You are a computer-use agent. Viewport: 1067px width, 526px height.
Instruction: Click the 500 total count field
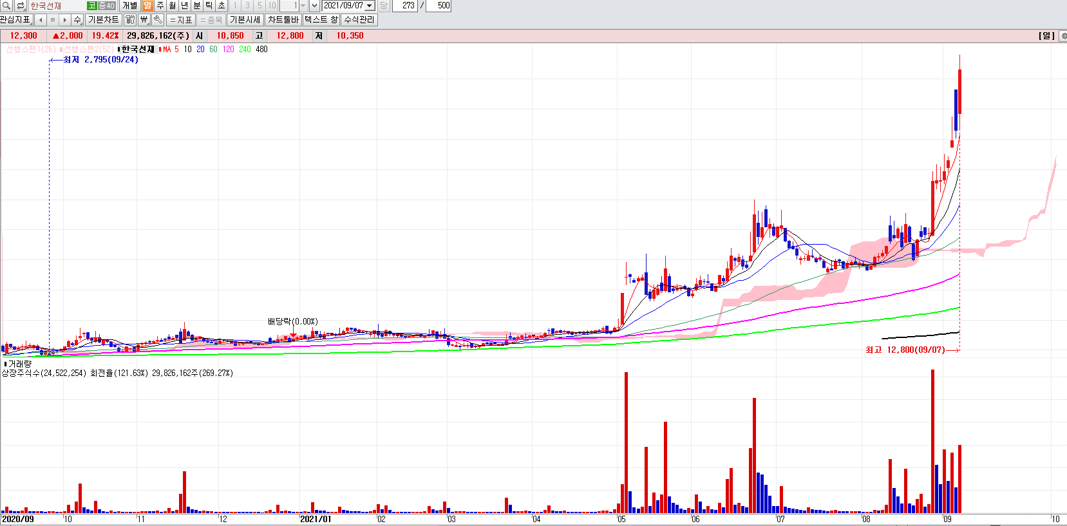pyautogui.click(x=439, y=6)
